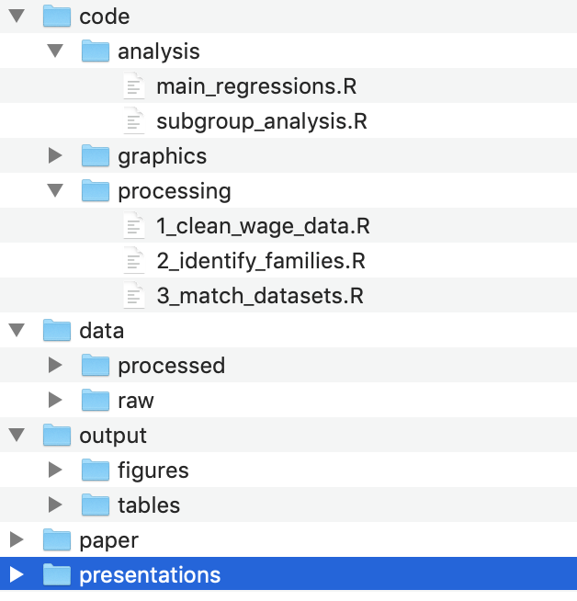Expand the presentations folder
The image size is (577, 601).
click(x=17, y=575)
